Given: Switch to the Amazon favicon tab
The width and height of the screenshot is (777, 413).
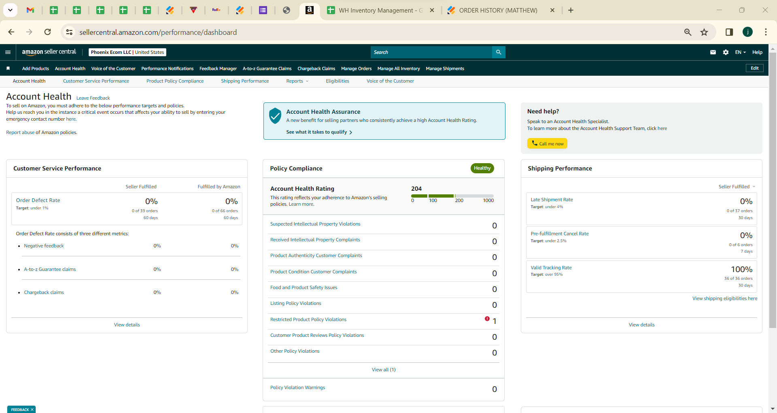Looking at the screenshot, I should (x=310, y=10).
